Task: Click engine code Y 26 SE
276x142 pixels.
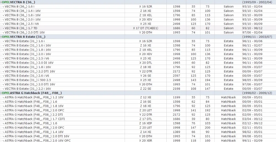Action: (145, 76)
